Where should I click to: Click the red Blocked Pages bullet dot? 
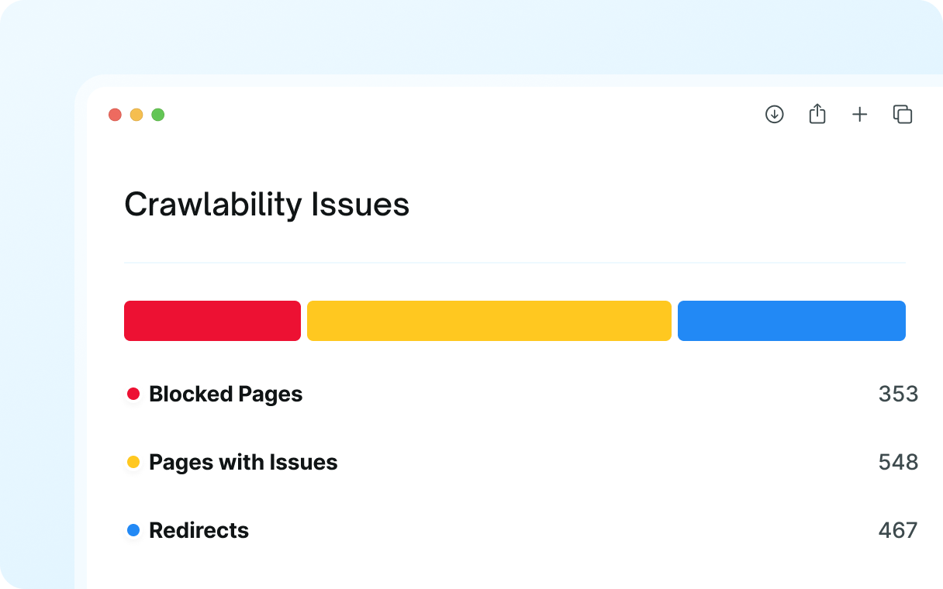133,394
